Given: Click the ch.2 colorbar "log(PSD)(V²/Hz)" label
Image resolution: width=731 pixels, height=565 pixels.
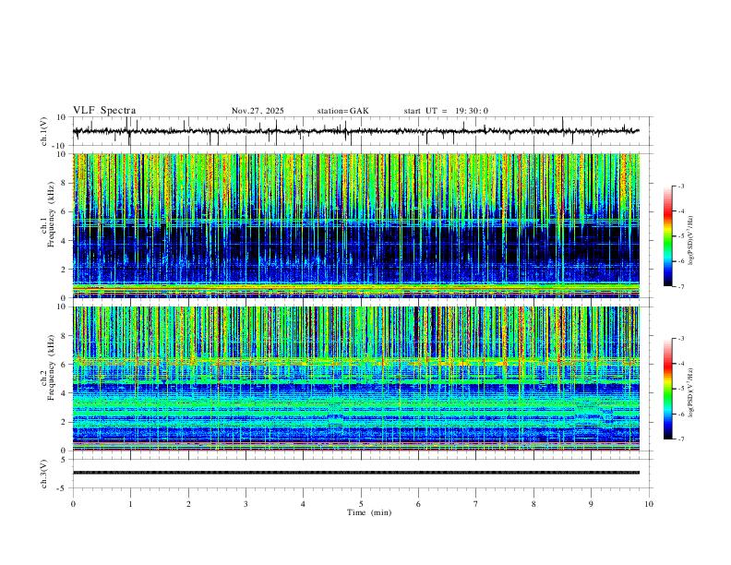Looking at the screenshot, I should (x=691, y=392).
